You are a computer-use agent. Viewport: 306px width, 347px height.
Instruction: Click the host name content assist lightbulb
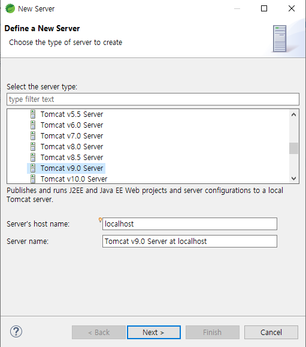pos(100,220)
